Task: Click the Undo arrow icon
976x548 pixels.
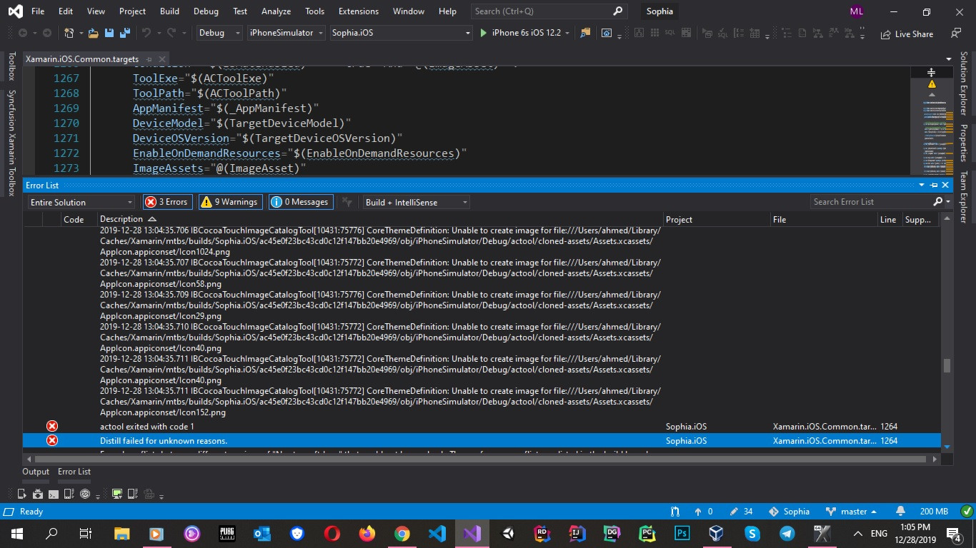Action: 146,33
